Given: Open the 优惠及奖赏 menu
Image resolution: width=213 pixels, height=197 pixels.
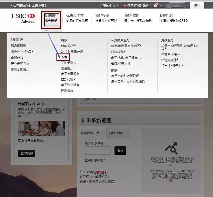Looking at the screenshot, I should click(77, 18).
